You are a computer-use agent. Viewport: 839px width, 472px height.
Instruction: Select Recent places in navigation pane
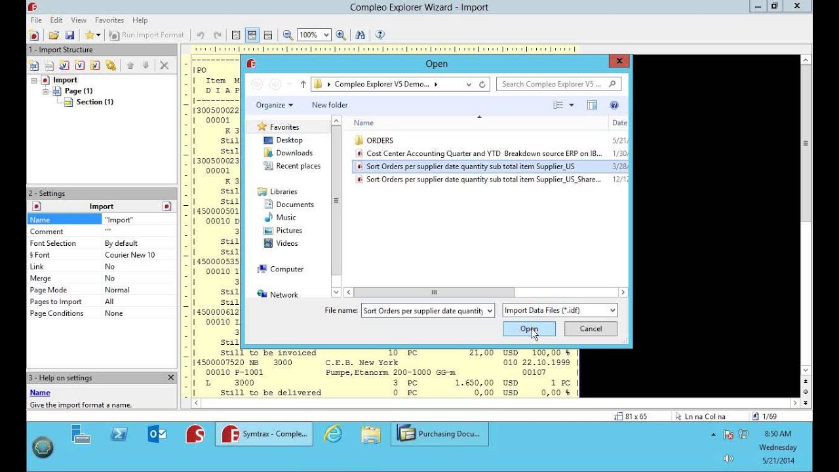pos(298,166)
